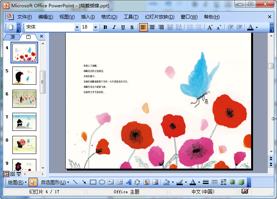Switch to Slide Sorter view

coord(12,174)
